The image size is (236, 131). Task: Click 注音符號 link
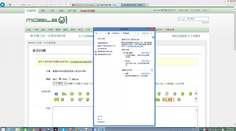[180, 84]
